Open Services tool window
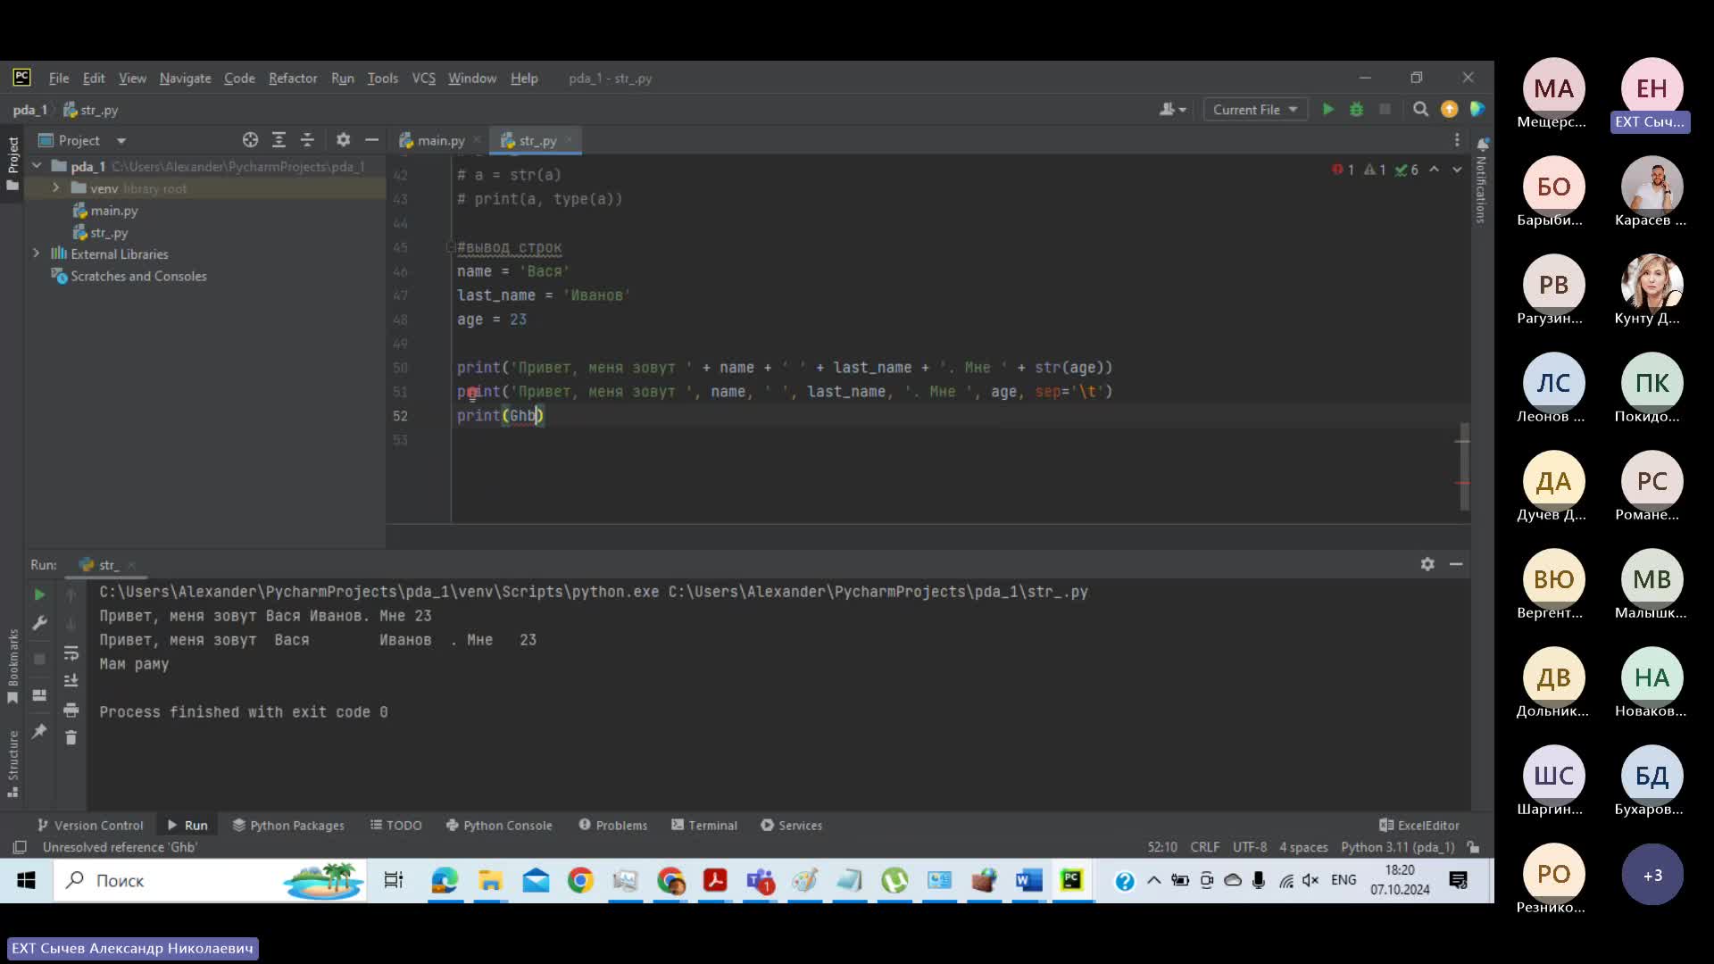Screen dimensions: 1714x964 791,825
